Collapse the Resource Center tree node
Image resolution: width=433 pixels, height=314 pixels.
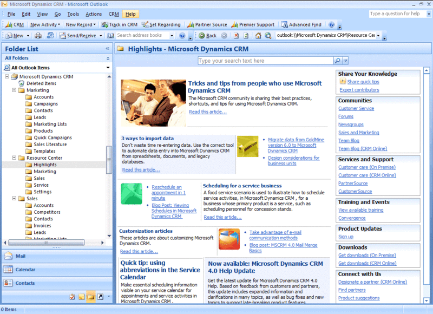(14, 158)
